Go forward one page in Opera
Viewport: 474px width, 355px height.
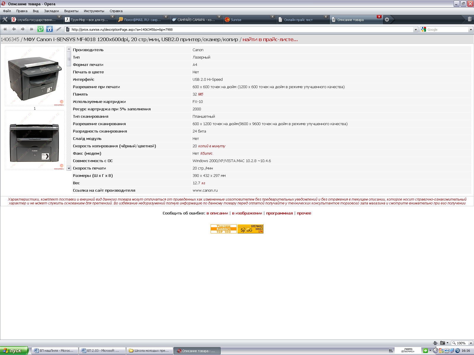pos(23,29)
